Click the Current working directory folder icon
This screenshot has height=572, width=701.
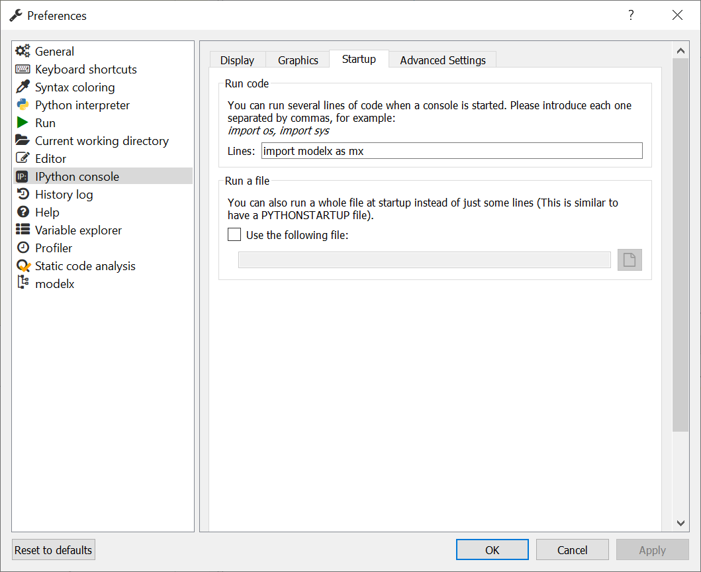(x=23, y=140)
